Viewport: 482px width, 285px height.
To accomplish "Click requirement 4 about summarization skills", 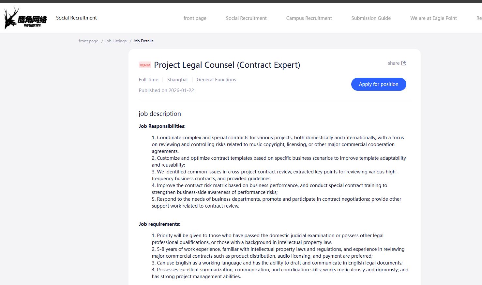I will [x=280, y=273].
